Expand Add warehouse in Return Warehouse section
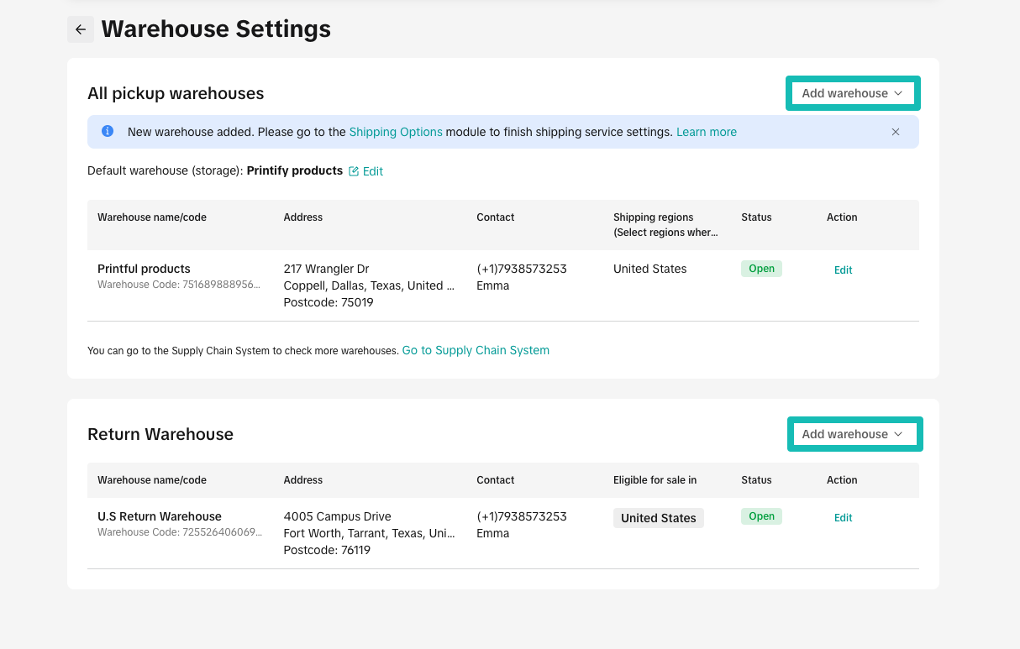This screenshot has height=649, width=1020. pyautogui.click(x=852, y=434)
